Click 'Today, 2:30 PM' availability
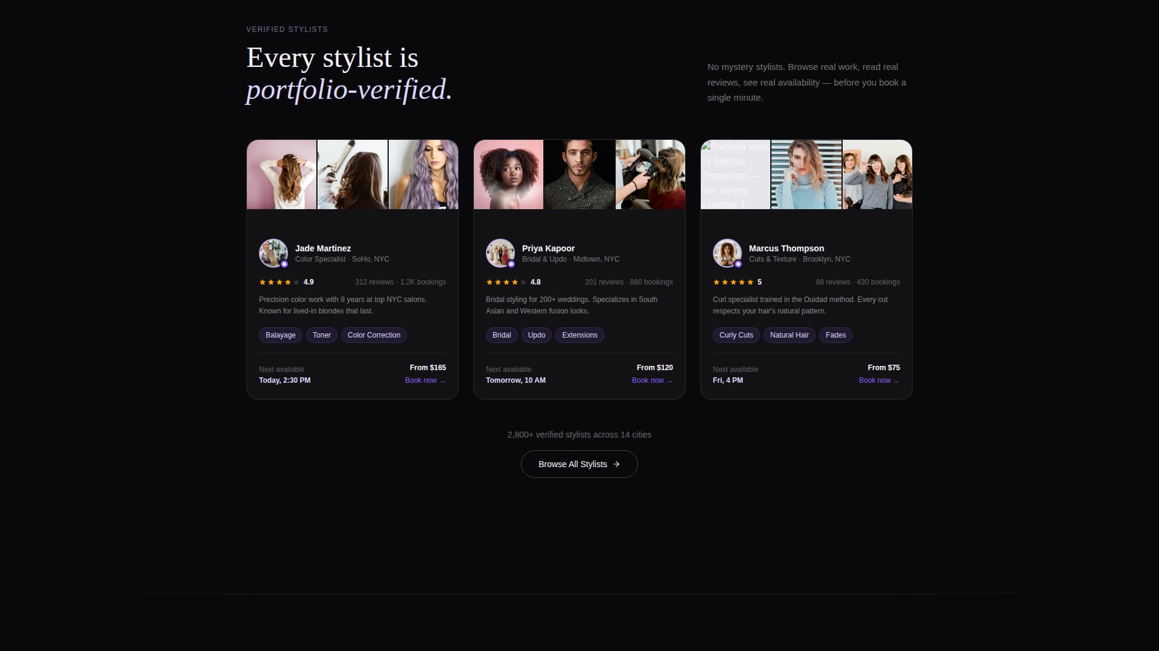The width and height of the screenshot is (1159, 651). pyautogui.click(x=285, y=380)
